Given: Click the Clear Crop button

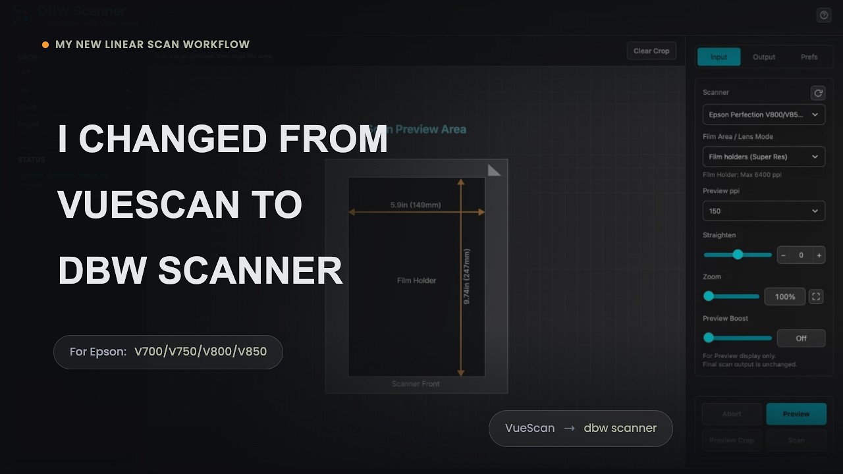Looking at the screenshot, I should point(651,51).
